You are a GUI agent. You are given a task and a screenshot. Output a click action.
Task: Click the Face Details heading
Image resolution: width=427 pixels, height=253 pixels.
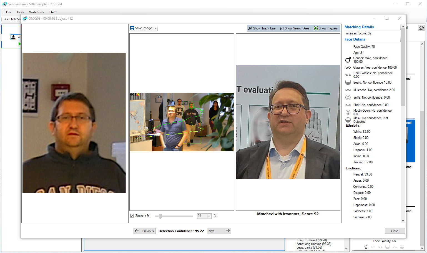pyautogui.click(x=355, y=39)
